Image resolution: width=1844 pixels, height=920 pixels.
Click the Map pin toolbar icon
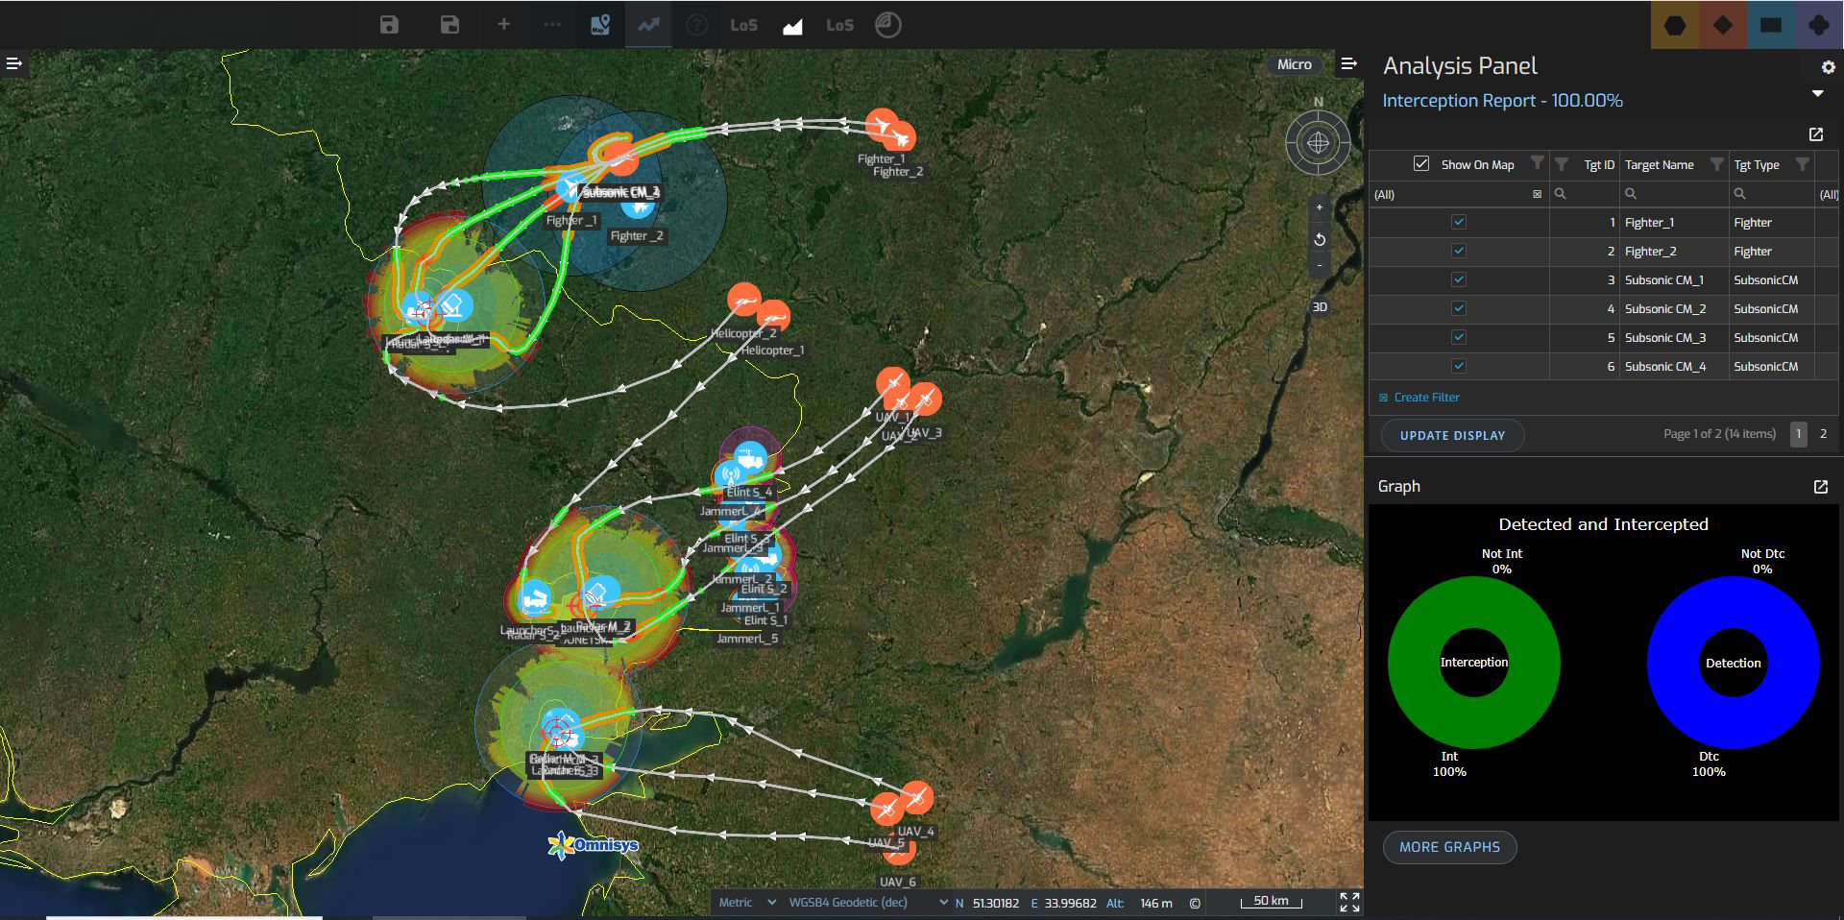[600, 25]
